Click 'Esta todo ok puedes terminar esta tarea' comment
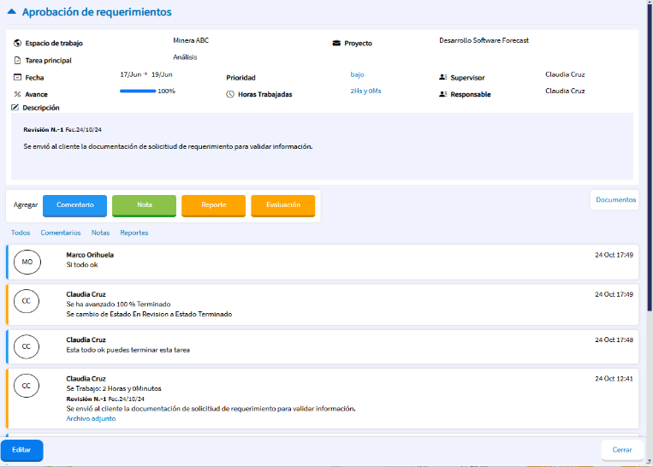Image resolution: width=653 pixels, height=467 pixels. click(x=128, y=350)
